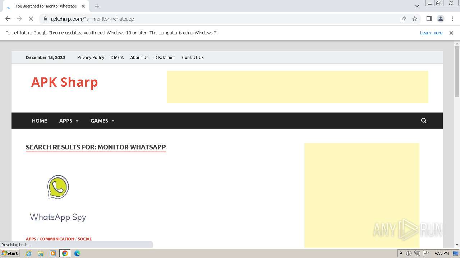Open the volume speaker tray icon
The height and width of the screenshot is (258, 460).
[x=409, y=253]
